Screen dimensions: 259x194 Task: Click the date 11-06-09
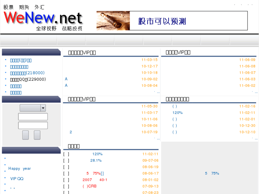tap(247, 60)
